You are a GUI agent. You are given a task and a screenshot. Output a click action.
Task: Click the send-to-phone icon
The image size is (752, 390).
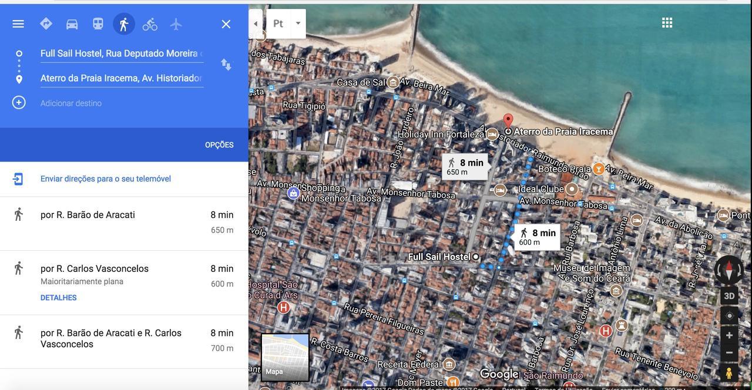pos(18,179)
